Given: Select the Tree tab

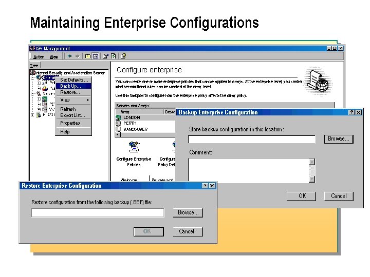Looking at the screenshot, I should point(34,66).
